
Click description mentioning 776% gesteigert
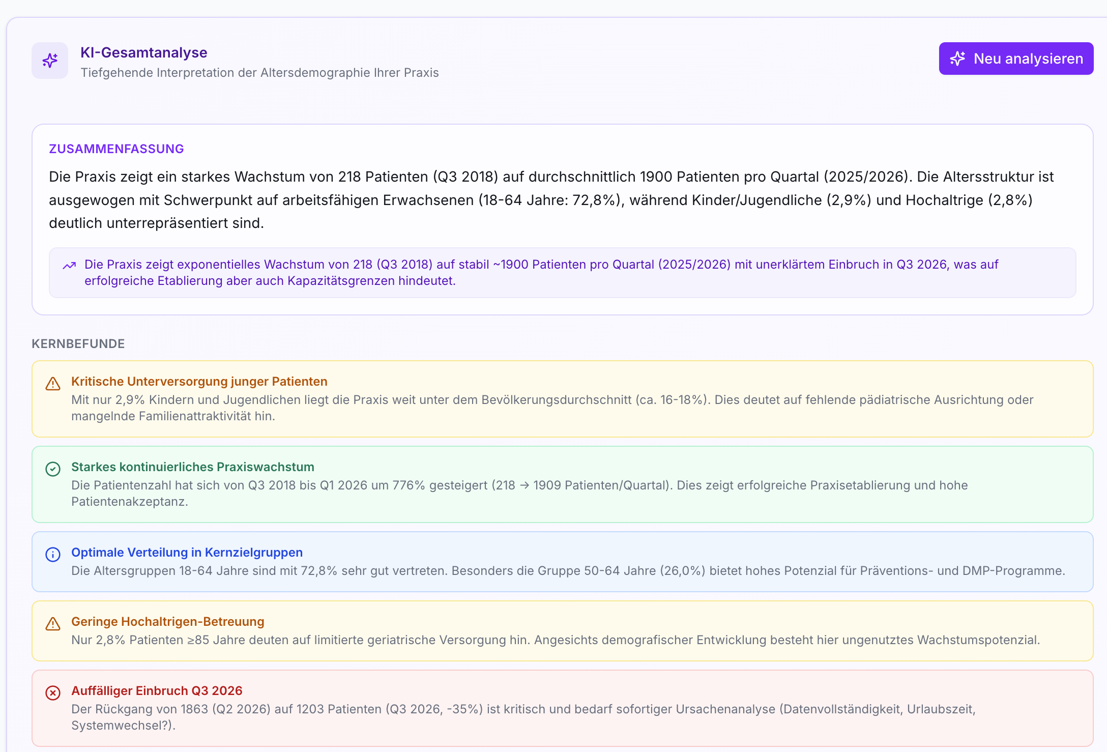click(x=519, y=494)
